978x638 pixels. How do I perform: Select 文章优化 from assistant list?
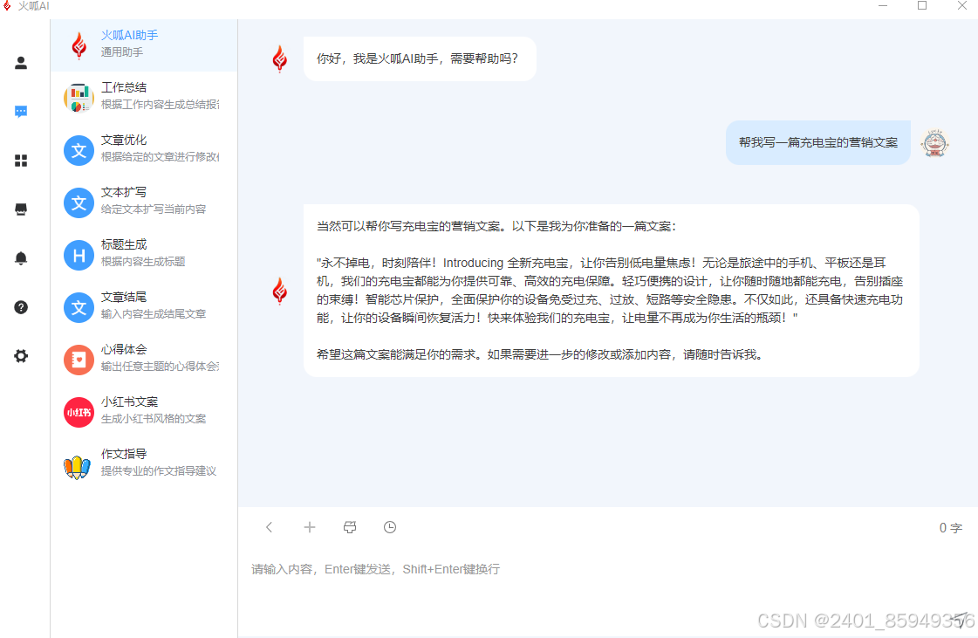pyautogui.click(x=144, y=150)
